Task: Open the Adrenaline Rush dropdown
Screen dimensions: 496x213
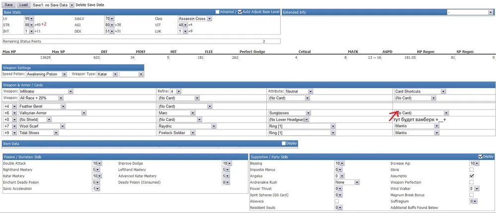Action: (x=347, y=182)
